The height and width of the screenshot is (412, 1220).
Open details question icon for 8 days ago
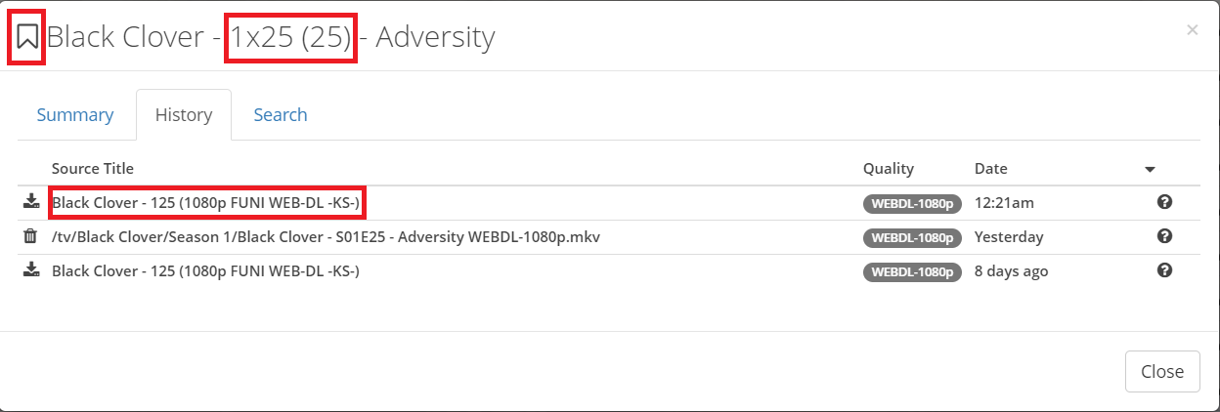pyautogui.click(x=1164, y=270)
